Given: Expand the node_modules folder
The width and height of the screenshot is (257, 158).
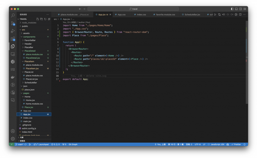Looking at the screenshot, I should (x=29, y=23).
